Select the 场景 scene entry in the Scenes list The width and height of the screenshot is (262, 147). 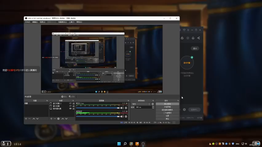[36, 104]
